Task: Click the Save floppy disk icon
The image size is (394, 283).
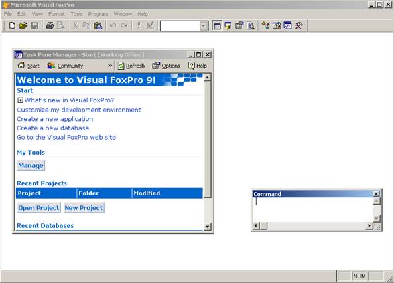Action: 34,25
